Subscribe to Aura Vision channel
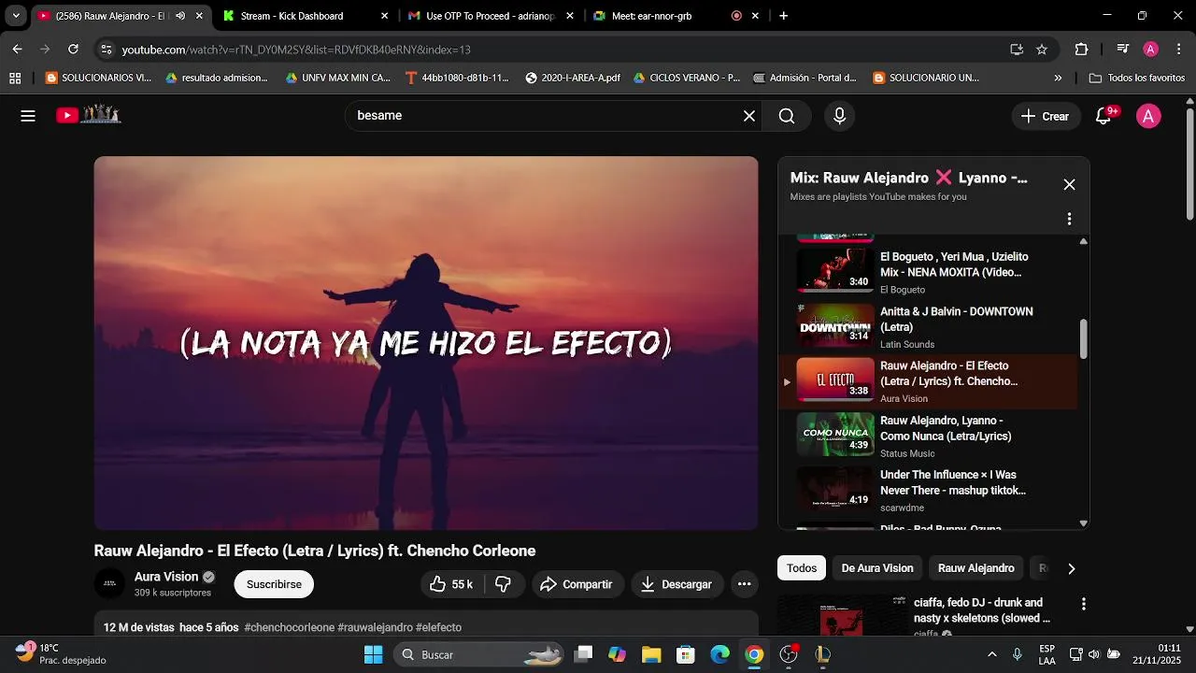Screen dimensions: 1196x673 coord(274,584)
